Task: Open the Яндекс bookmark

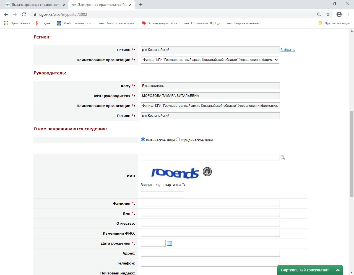Action: point(44,23)
